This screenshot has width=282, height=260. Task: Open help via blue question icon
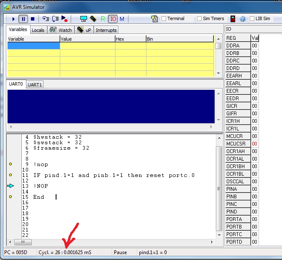[x=243, y=19]
